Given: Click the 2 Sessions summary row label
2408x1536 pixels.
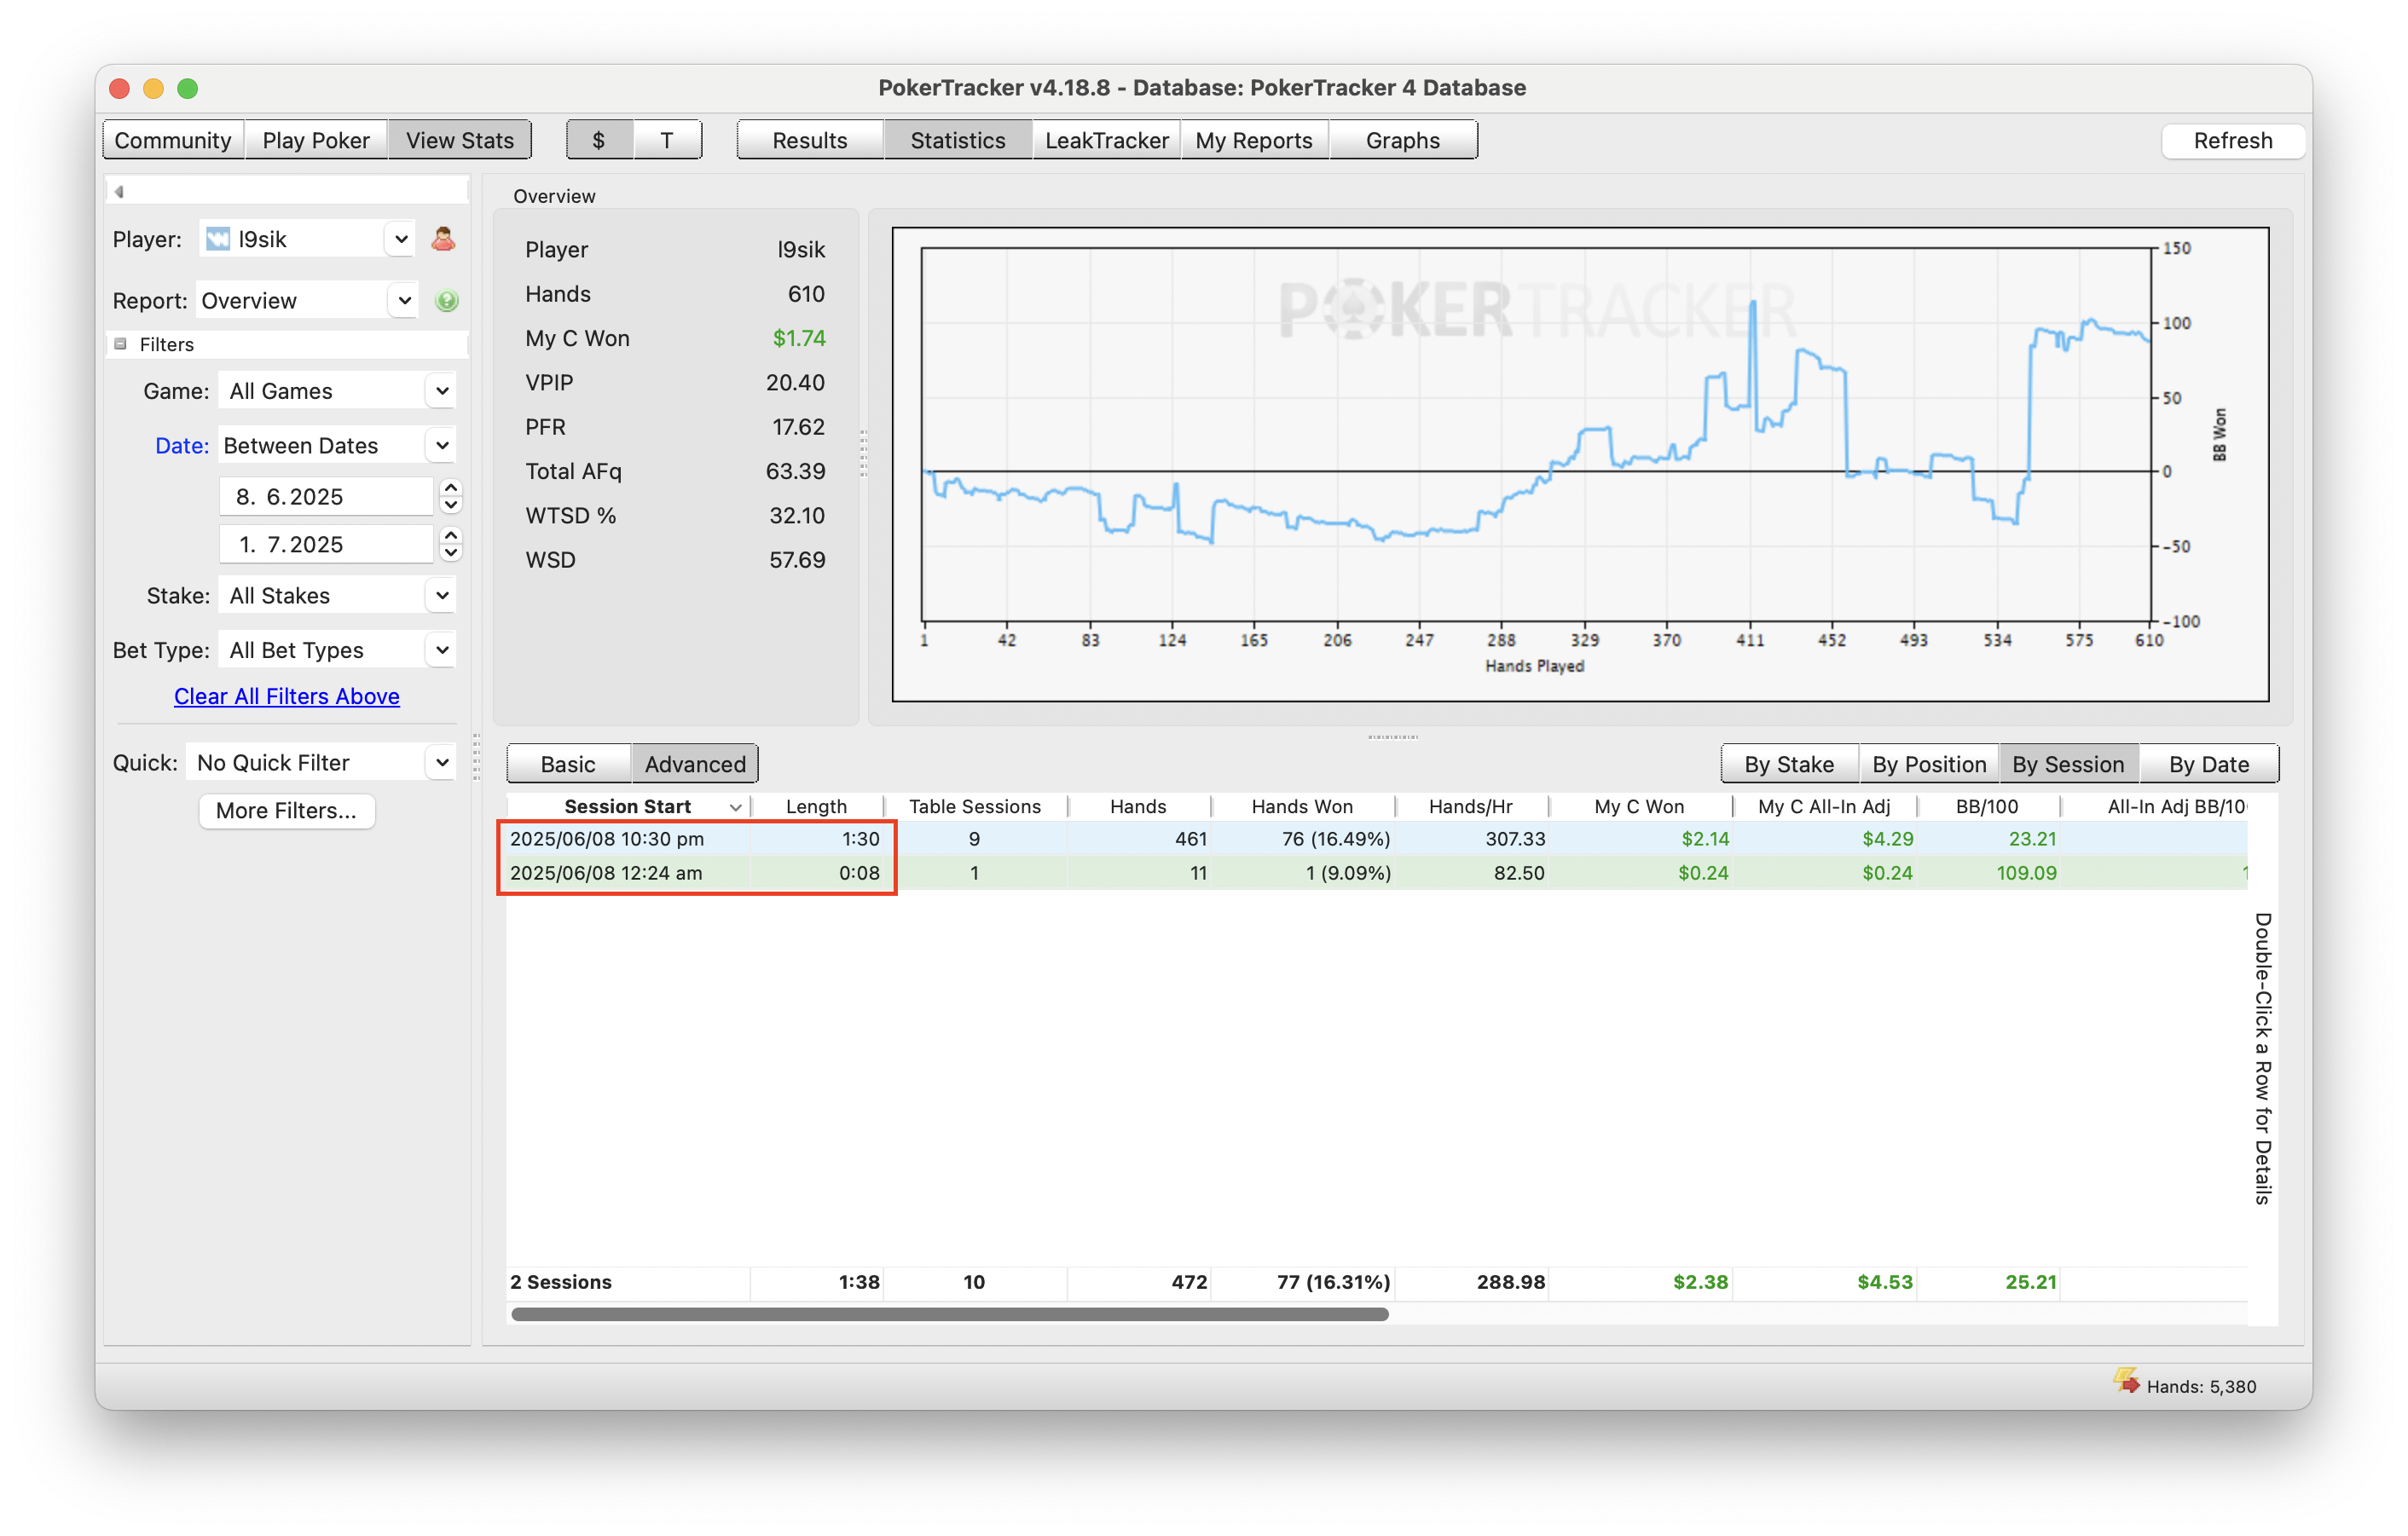Looking at the screenshot, I should coord(561,1282).
